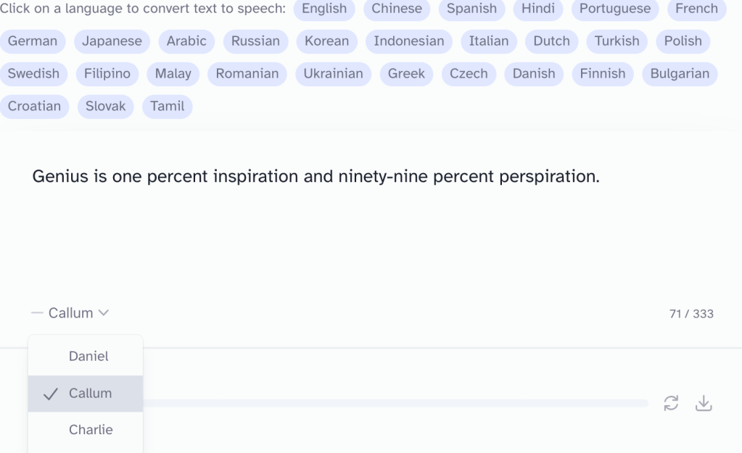Open the Callum voice dropdown

pos(71,313)
